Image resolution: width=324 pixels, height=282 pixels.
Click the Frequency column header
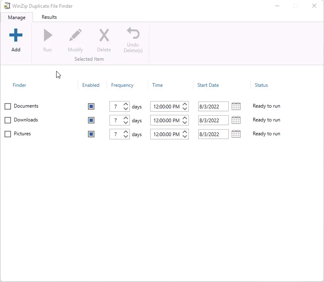click(x=122, y=85)
